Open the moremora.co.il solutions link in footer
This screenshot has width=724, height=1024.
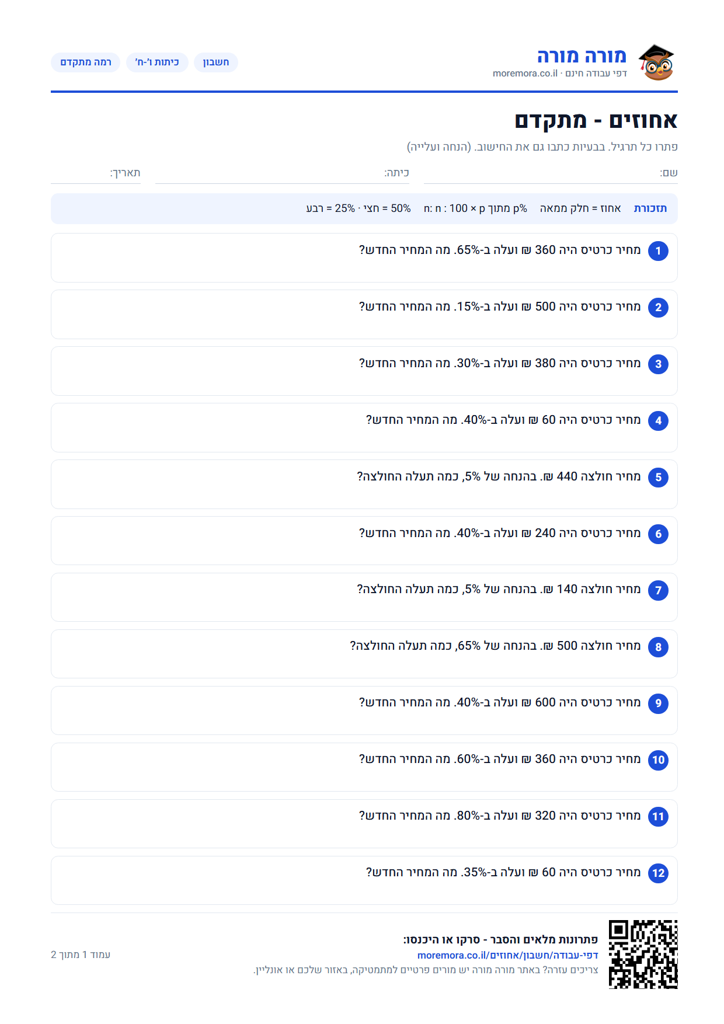tap(508, 956)
